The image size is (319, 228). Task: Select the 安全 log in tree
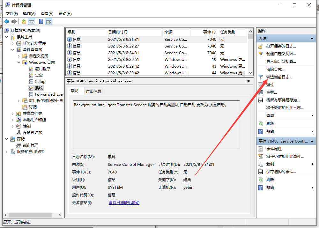tap(39, 75)
